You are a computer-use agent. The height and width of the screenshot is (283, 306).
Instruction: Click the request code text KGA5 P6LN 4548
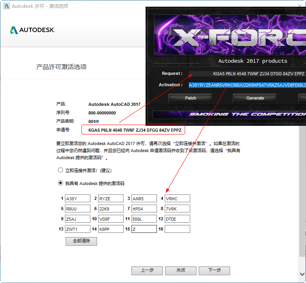pyautogui.click(x=135, y=130)
